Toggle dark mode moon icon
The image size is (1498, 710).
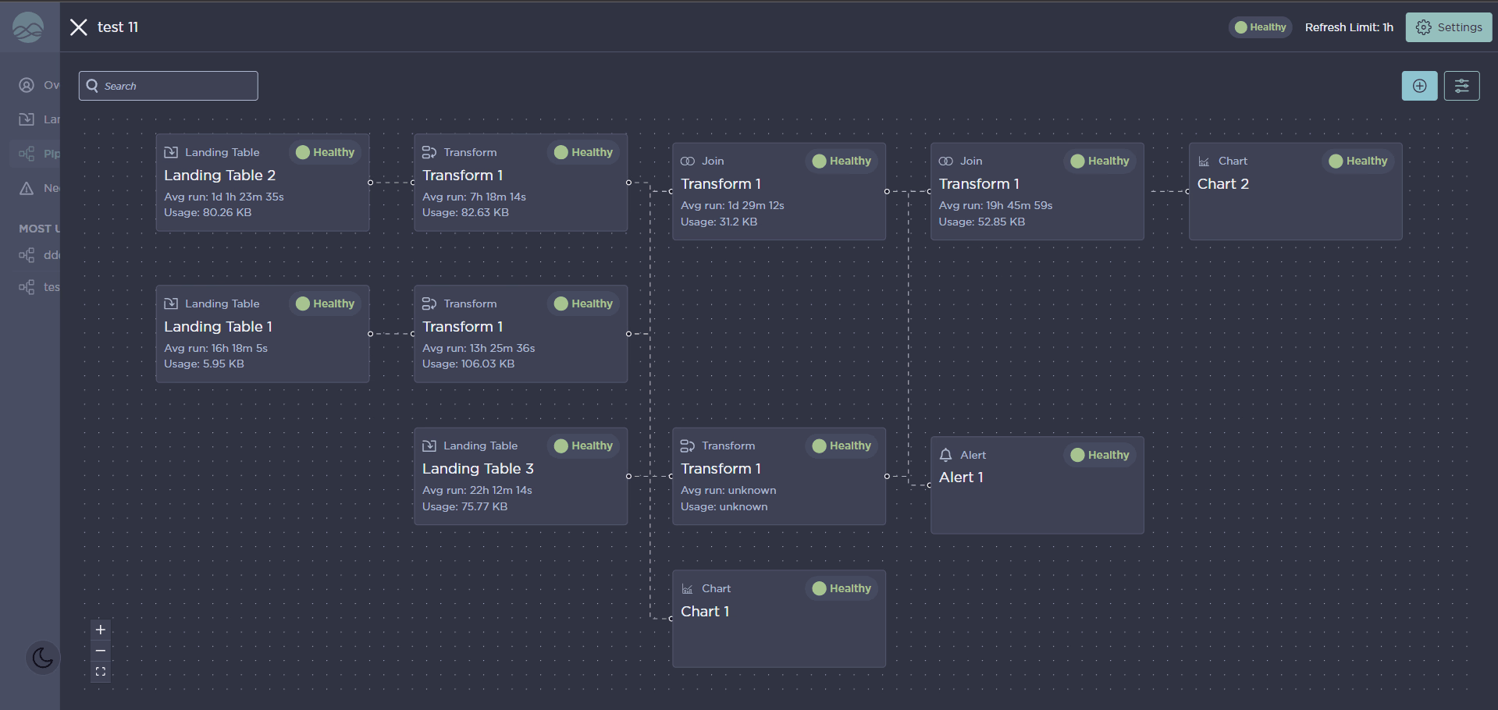43,658
